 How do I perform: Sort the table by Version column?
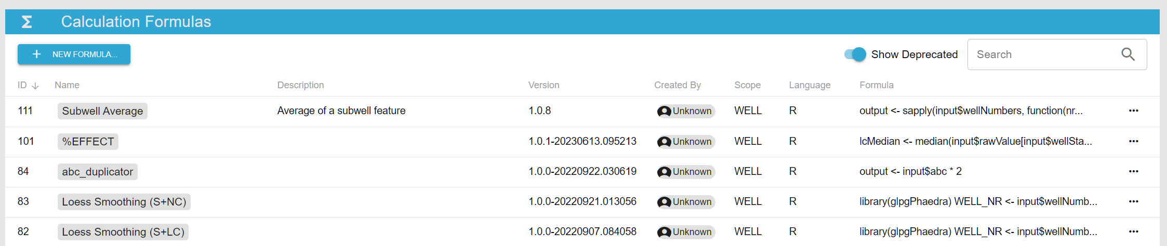coord(543,85)
